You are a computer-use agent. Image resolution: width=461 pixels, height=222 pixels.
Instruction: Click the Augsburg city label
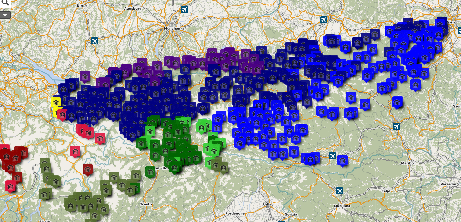(x=133, y=8)
